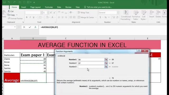Click the Copy icon in Clipboard
Image resolution: width=169 pixels, height=95 pixels.
(9, 15)
